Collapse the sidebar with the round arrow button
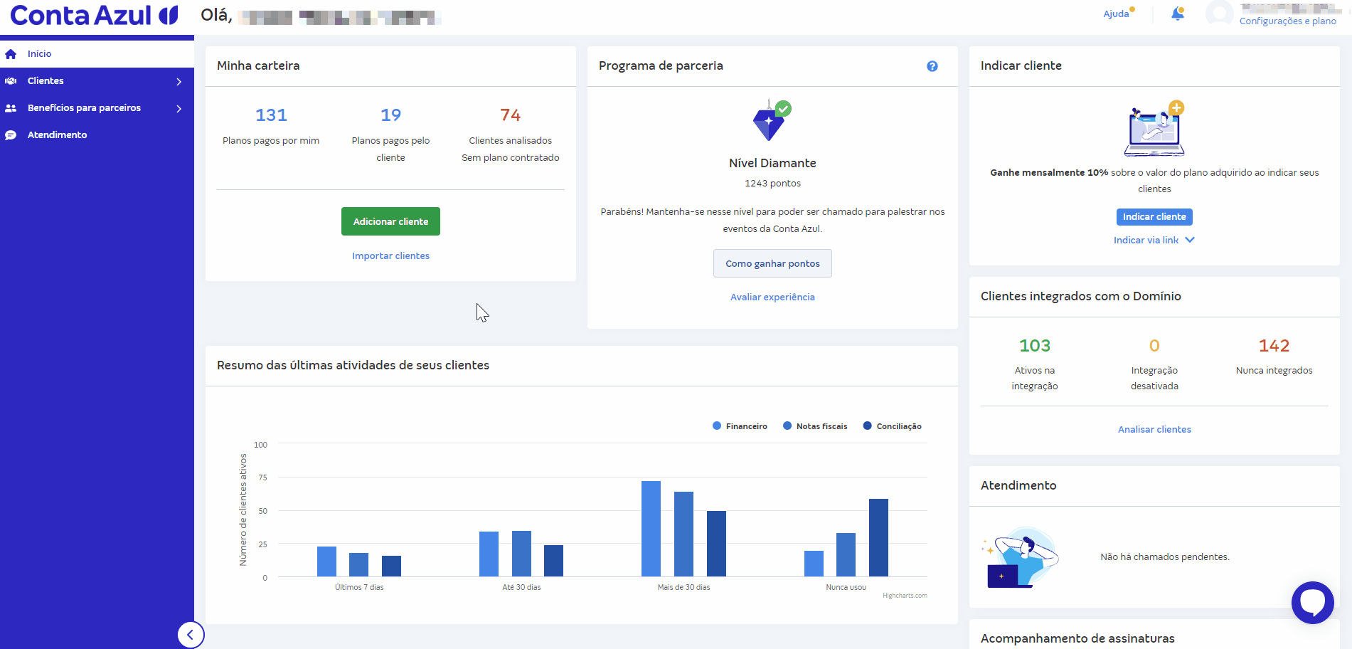This screenshot has height=649, width=1352. pos(191,635)
